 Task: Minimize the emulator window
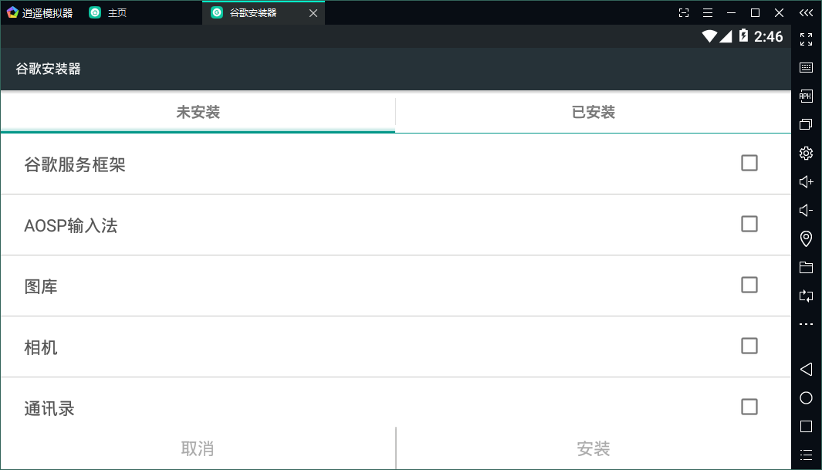[x=731, y=12]
